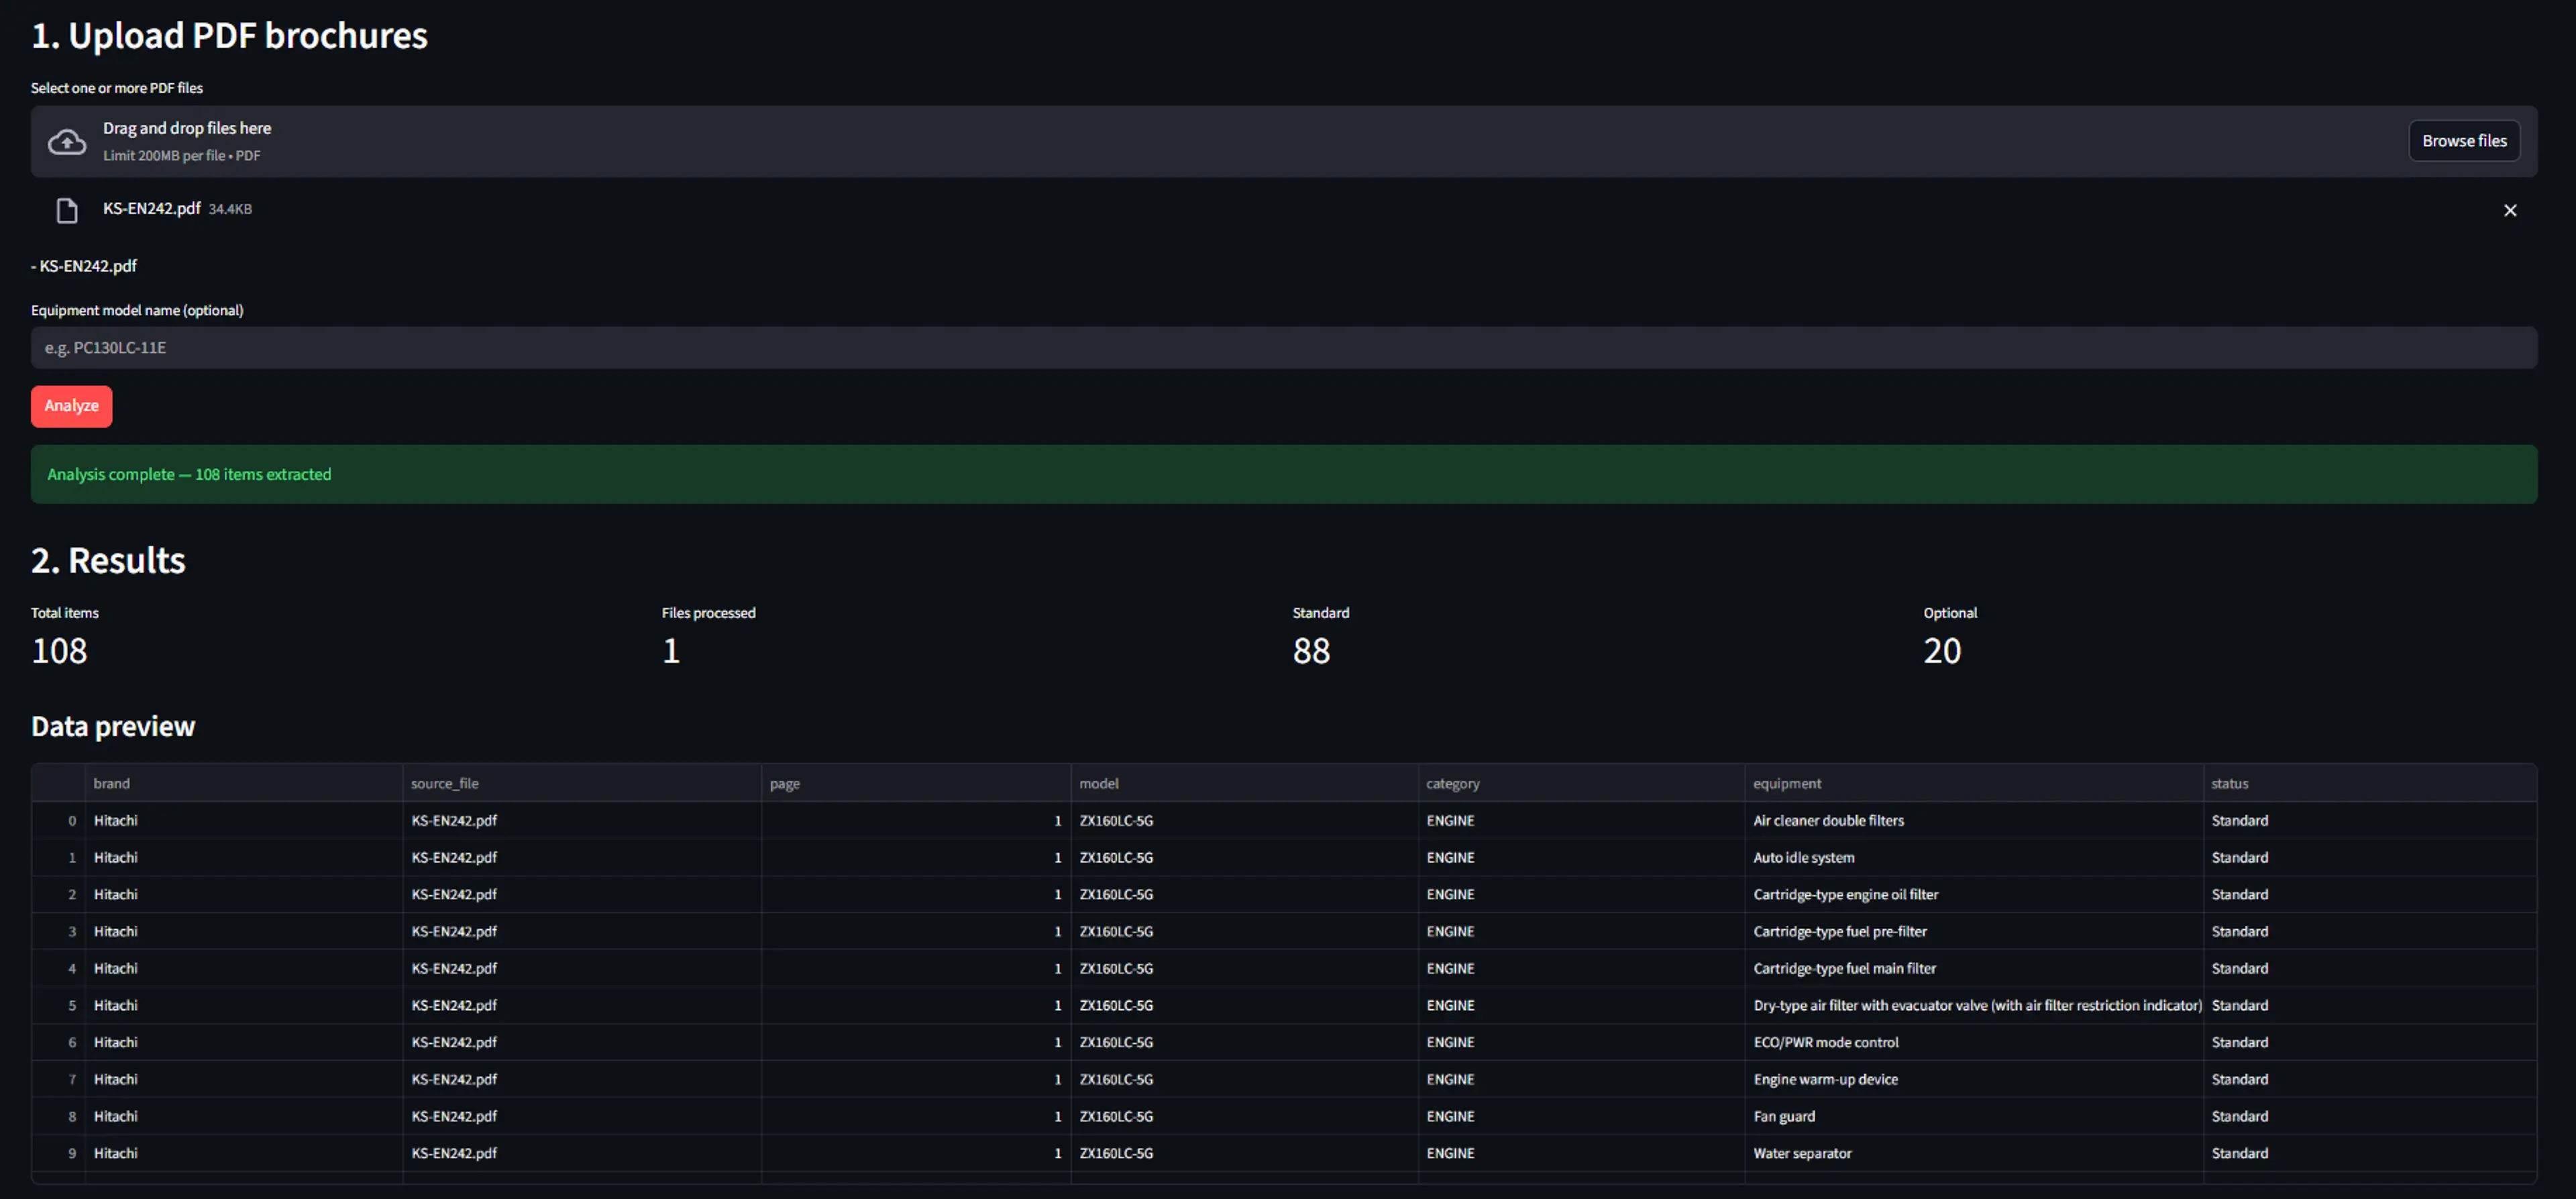Remove the uploaded KS-EN242.pdf file
This screenshot has height=1199, width=2576.
click(x=2509, y=210)
